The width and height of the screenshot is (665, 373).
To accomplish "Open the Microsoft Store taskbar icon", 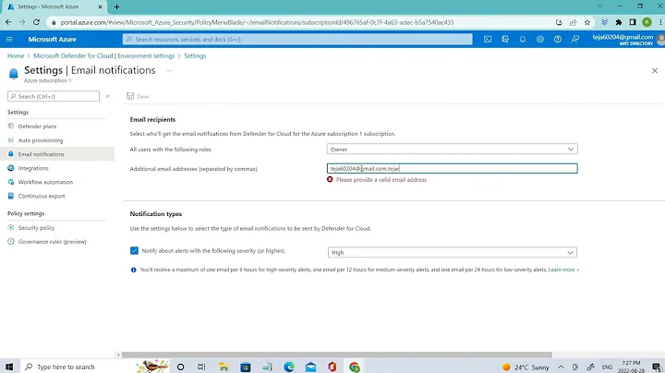I will tap(245, 367).
